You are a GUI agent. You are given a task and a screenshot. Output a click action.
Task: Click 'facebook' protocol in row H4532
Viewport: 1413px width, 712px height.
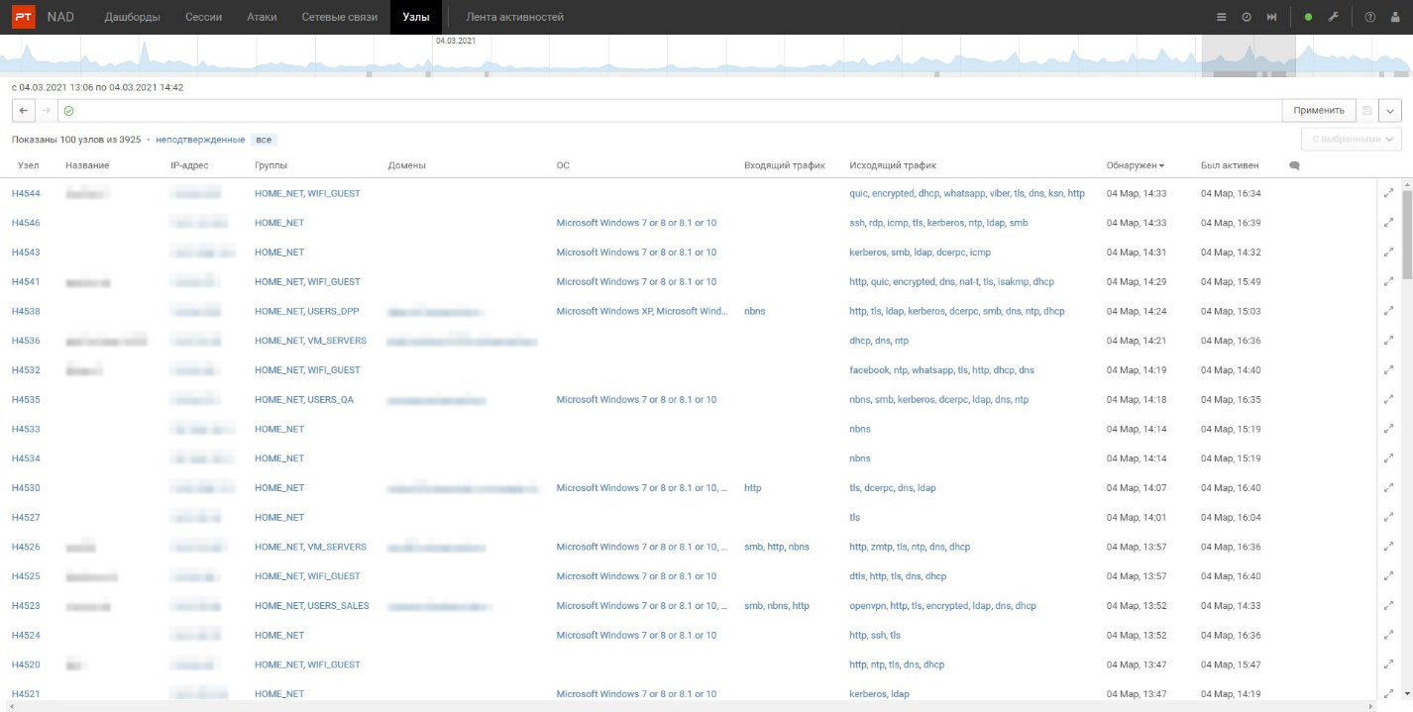coord(869,370)
